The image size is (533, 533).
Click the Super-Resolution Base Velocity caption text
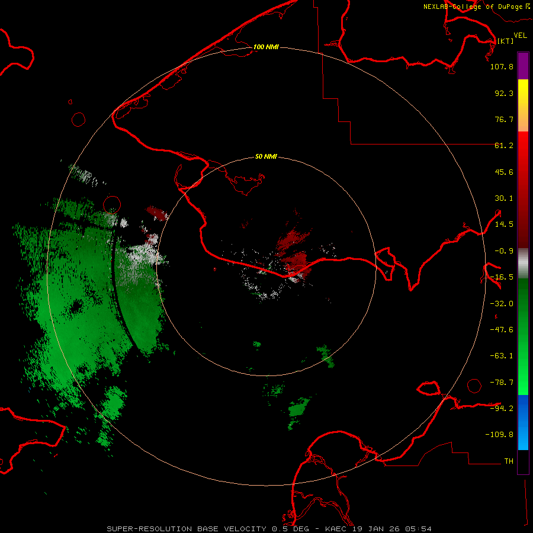point(269,529)
